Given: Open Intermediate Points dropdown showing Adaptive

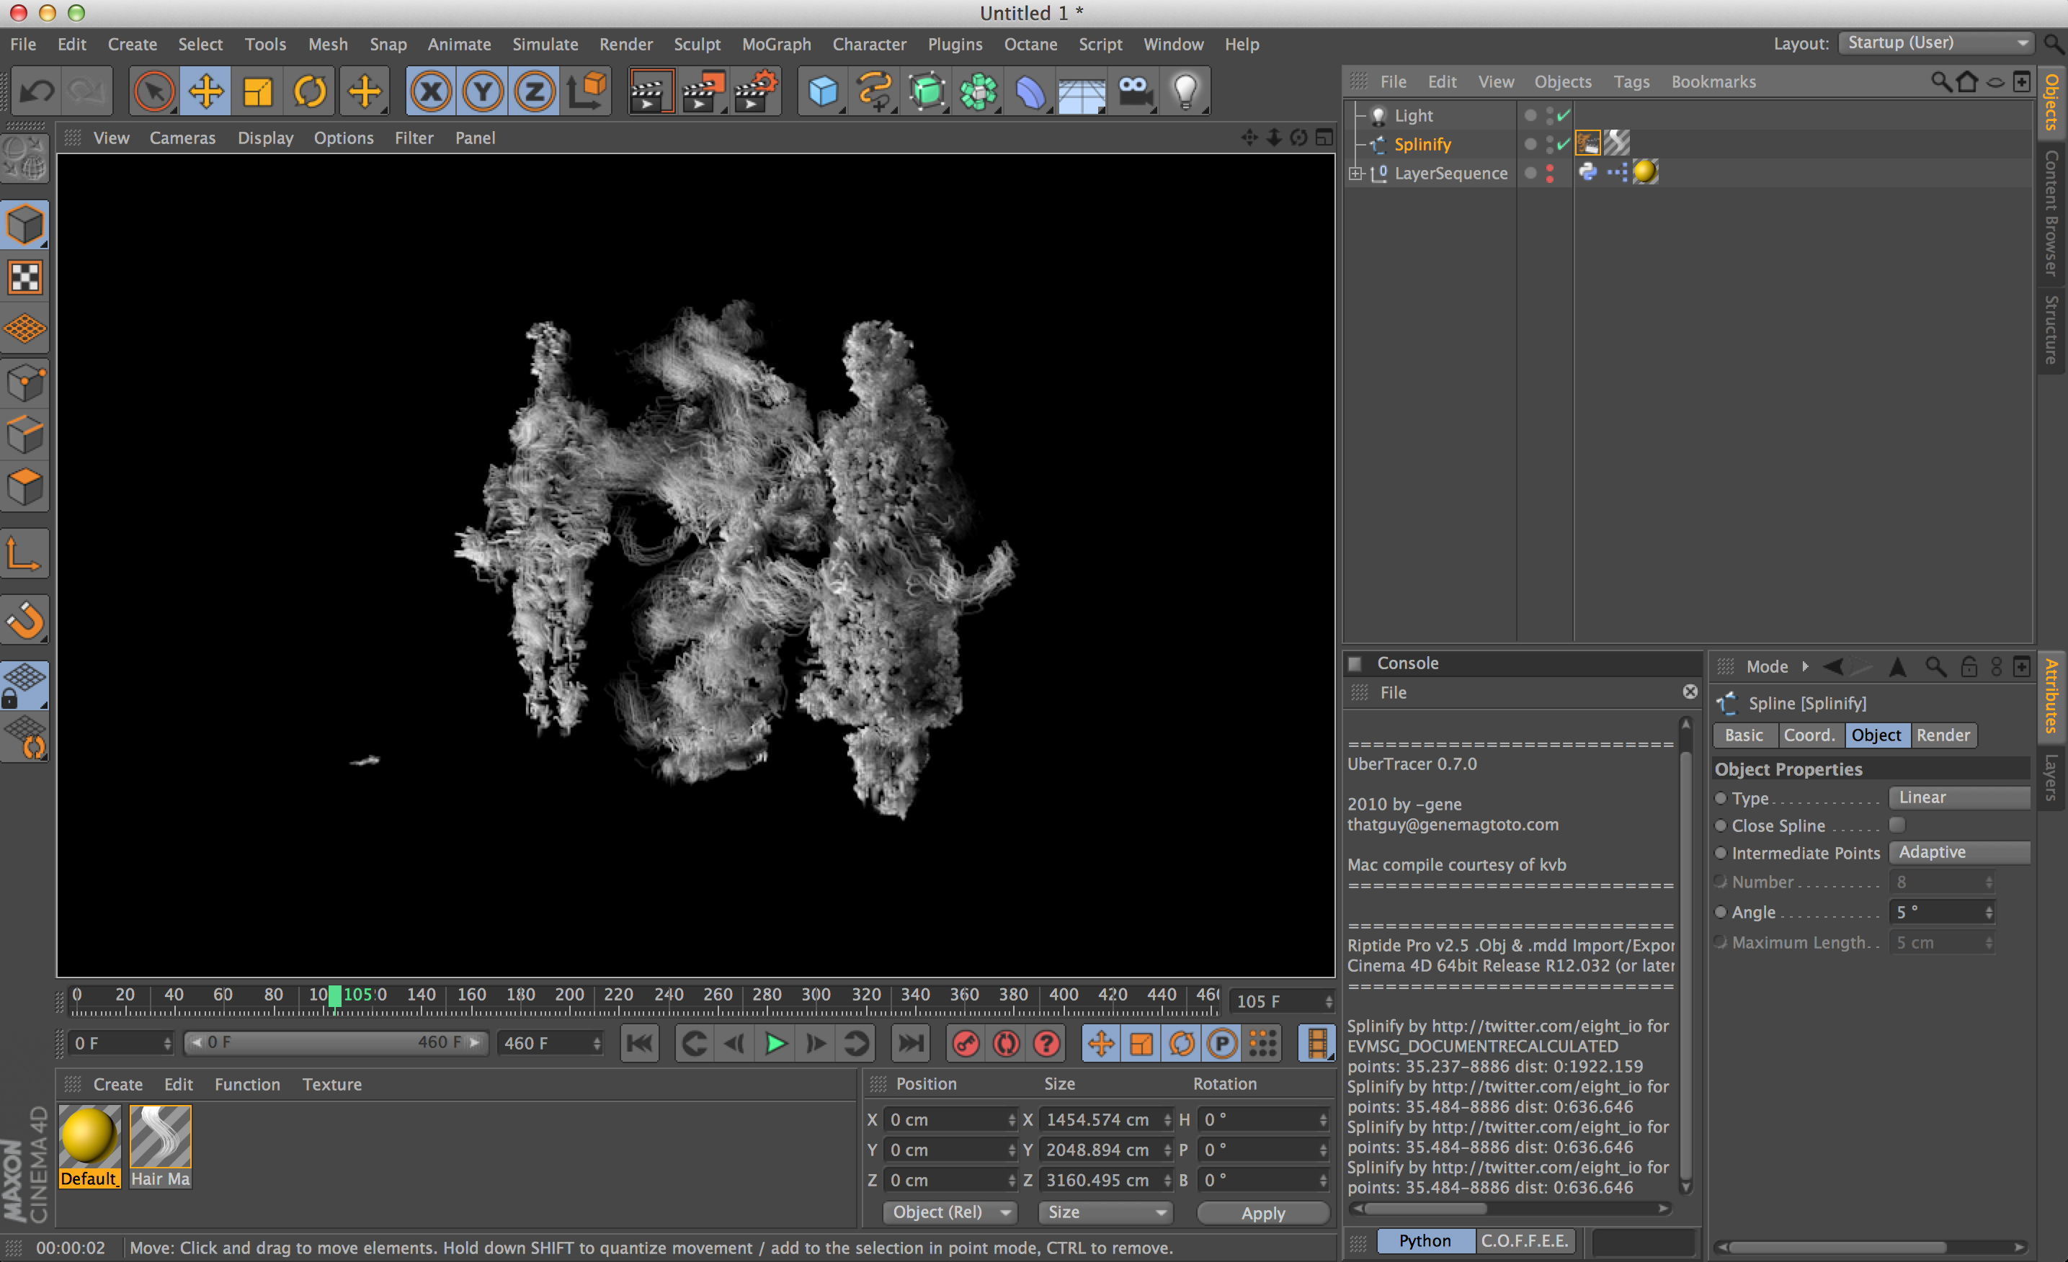Looking at the screenshot, I should point(1959,851).
